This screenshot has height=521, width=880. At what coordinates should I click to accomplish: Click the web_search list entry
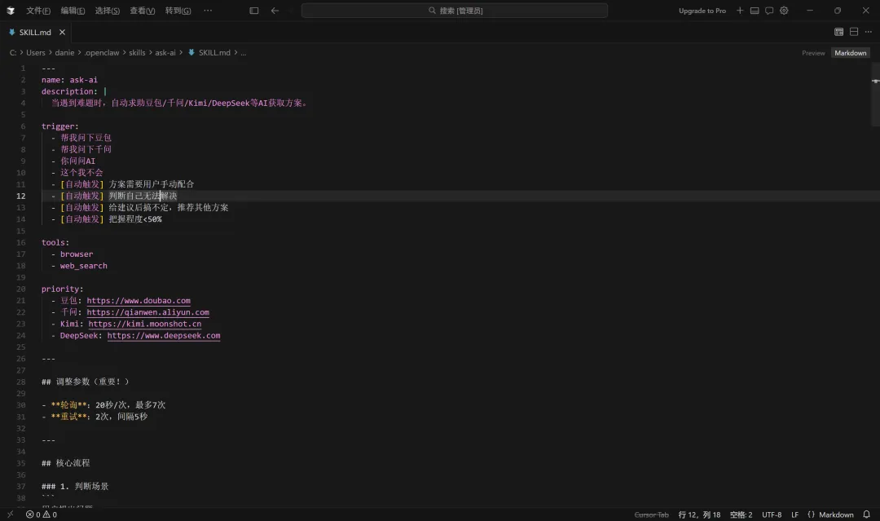84,266
